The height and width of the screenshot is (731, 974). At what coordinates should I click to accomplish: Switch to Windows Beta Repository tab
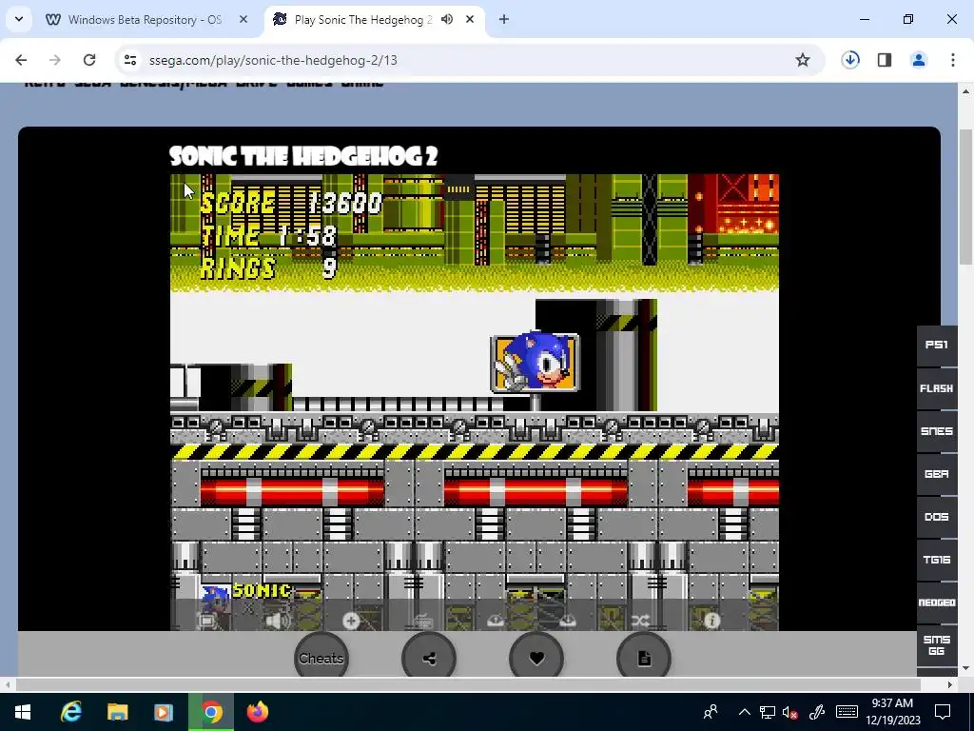coord(145,20)
